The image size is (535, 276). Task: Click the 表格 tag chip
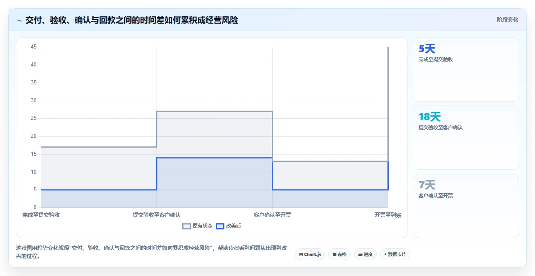339,254
